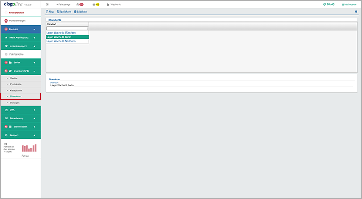Save with the Speichern button
Image resolution: width=362 pixels, height=199 pixels.
[64, 12]
